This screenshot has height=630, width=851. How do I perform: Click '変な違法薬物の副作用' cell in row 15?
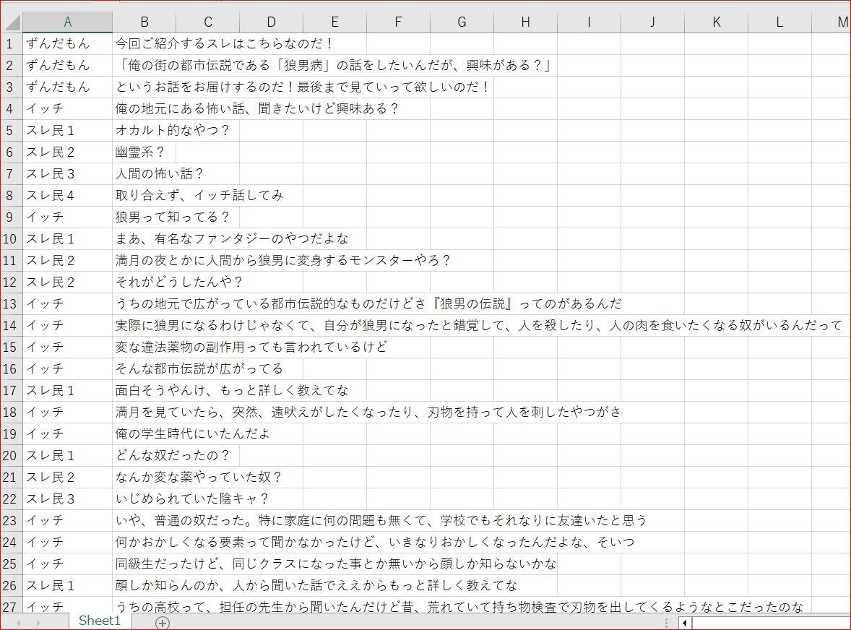click(251, 348)
